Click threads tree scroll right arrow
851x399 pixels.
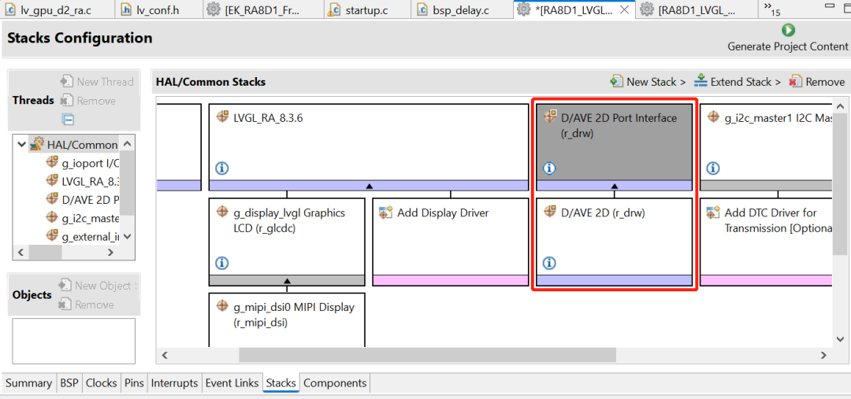point(111,252)
